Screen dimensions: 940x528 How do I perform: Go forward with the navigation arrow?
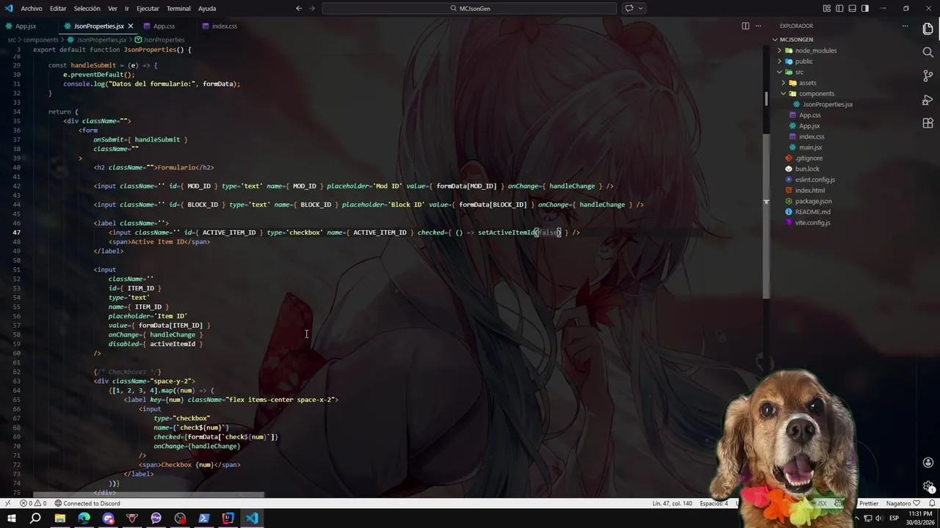coord(314,8)
